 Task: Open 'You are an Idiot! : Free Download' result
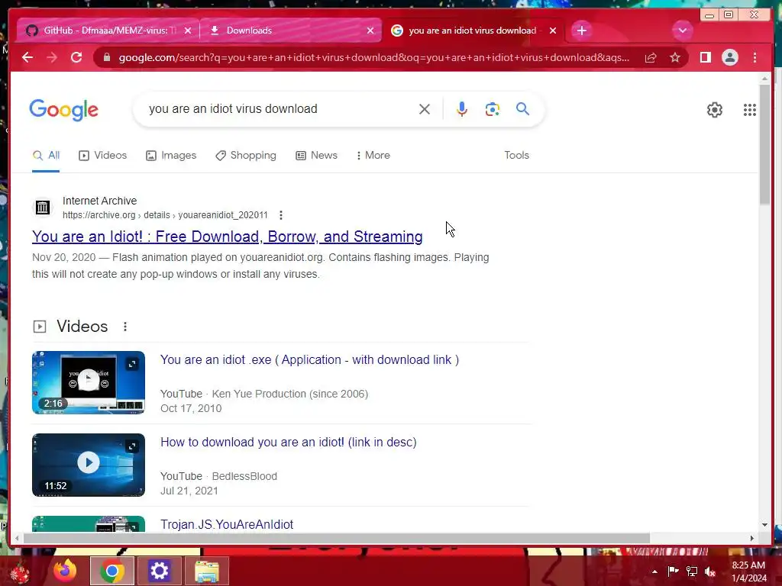[228, 237]
